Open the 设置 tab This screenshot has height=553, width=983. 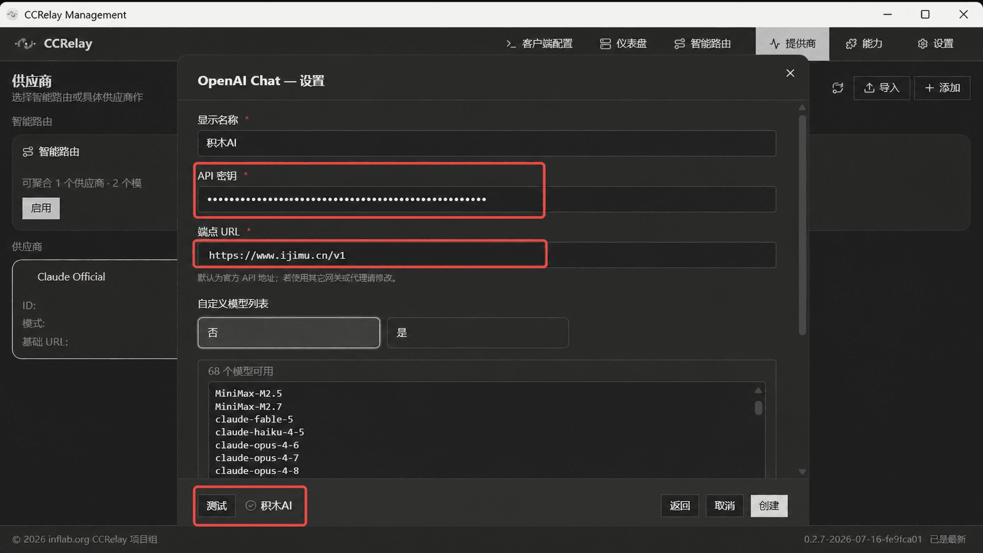(x=935, y=43)
